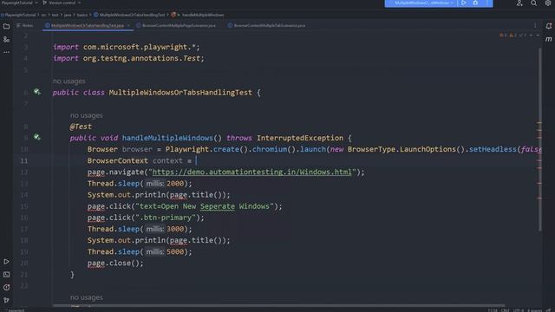Image resolution: width=555 pixels, height=312 pixels.
Task: Open Search Everywhere magnifier icon
Action: (x=533, y=3)
